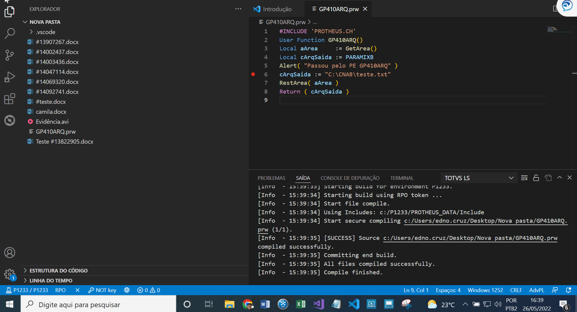Click Ln 9, Col 1 to go to line

point(416,290)
